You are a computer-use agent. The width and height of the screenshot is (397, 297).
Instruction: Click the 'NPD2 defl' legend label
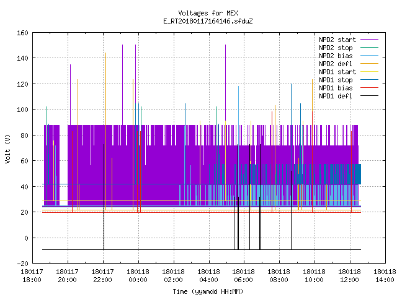coord(336,64)
